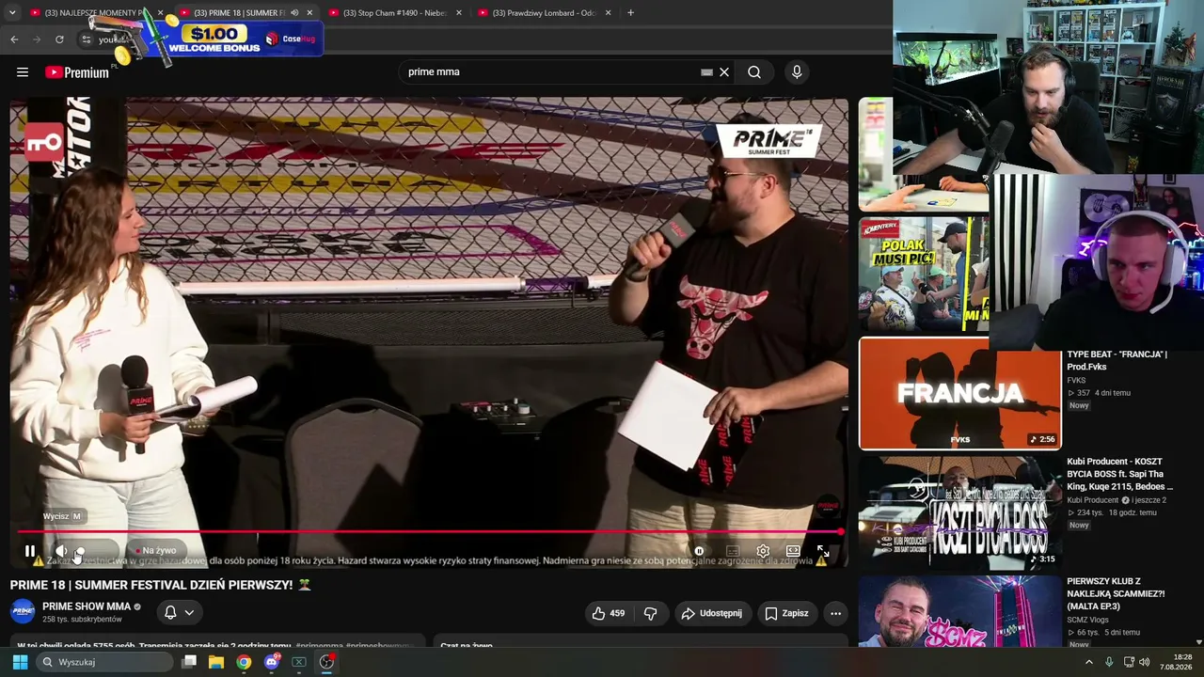Submit the search with magnifier button
This screenshot has height=677, width=1204.
[754, 72]
